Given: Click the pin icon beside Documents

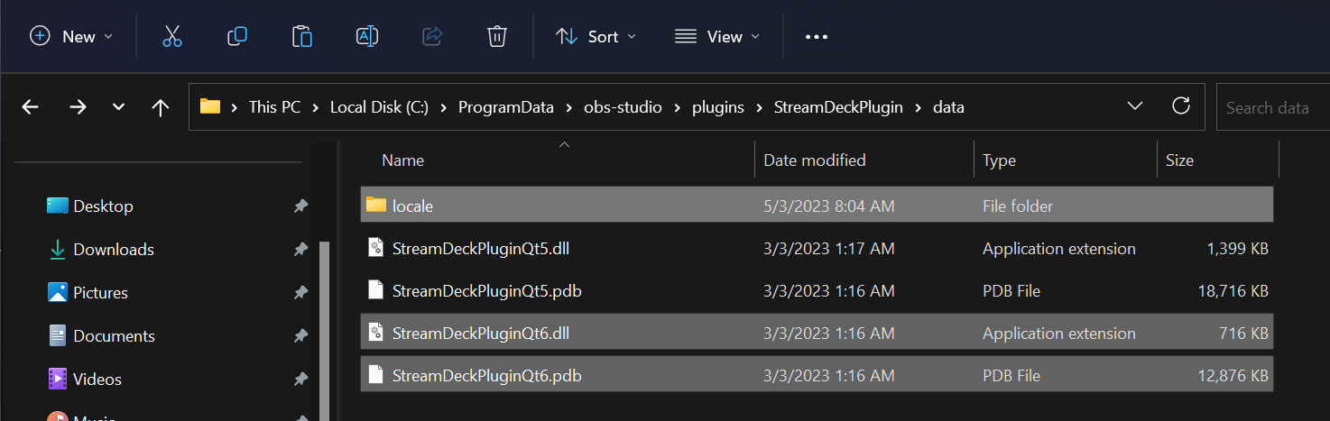Looking at the screenshot, I should pos(300,336).
